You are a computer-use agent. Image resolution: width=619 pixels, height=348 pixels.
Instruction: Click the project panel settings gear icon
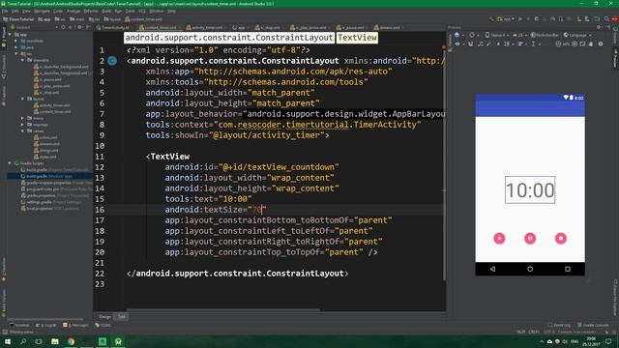[80, 27]
